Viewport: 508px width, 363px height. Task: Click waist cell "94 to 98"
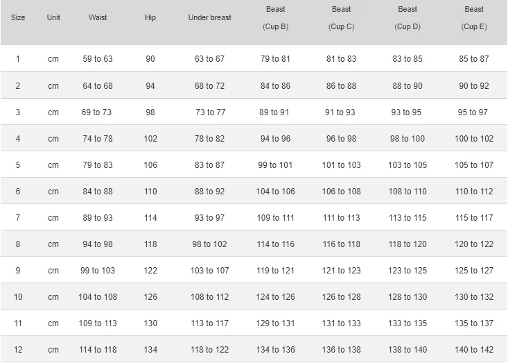tap(98, 244)
